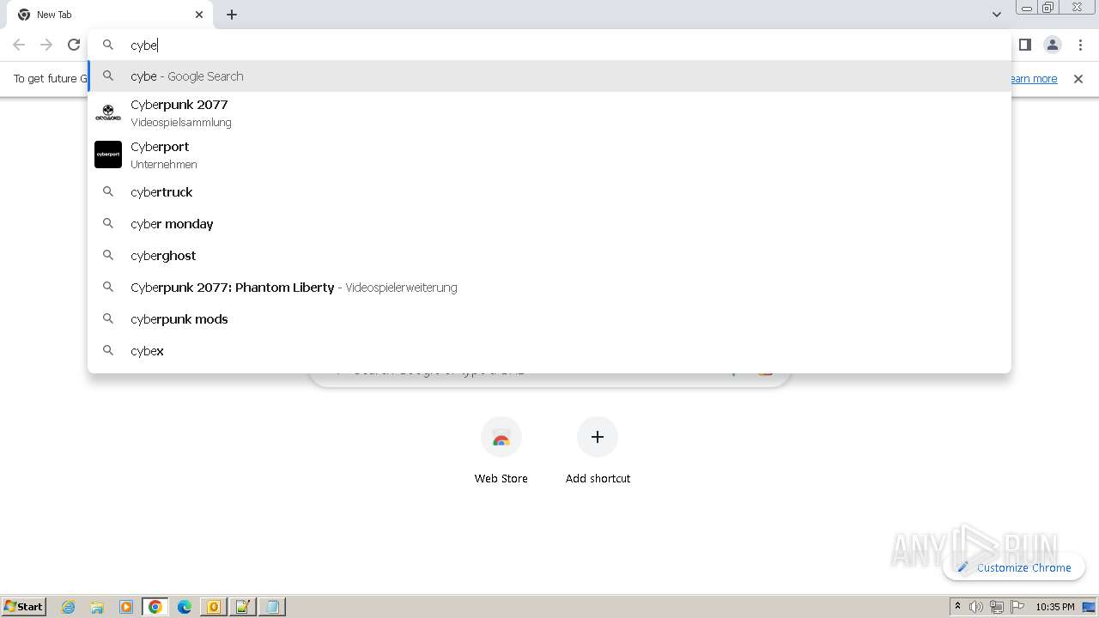Open the last taskbar application icon
The height and width of the screenshot is (618, 1099).
coord(272,607)
